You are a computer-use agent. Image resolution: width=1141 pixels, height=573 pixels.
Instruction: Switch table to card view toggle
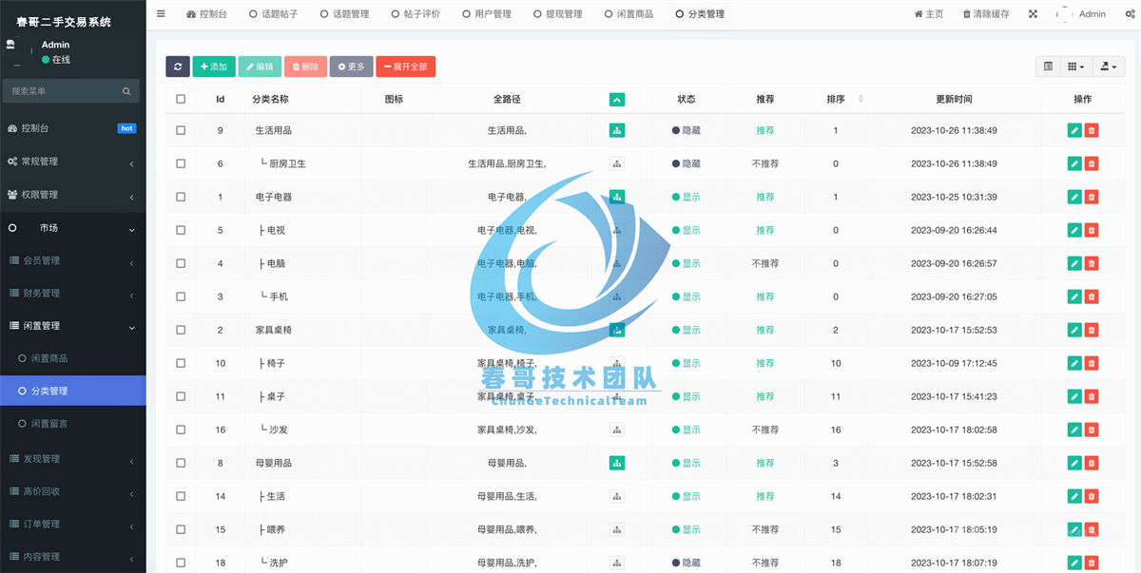(1049, 67)
